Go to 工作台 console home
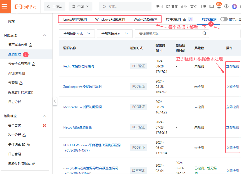241x174 pixels. [x=55, y=6]
